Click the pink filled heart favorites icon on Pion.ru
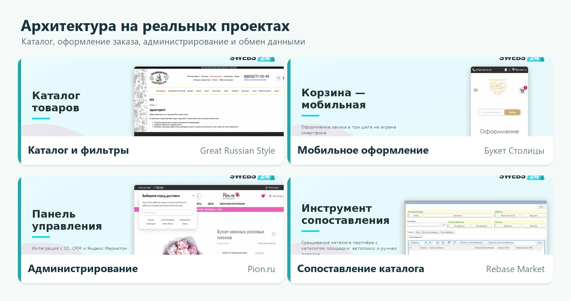This screenshot has width=571, height=301. pyautogui.click(x=263, y=196)
